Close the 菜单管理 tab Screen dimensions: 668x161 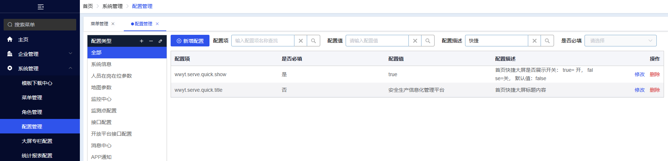113,24
